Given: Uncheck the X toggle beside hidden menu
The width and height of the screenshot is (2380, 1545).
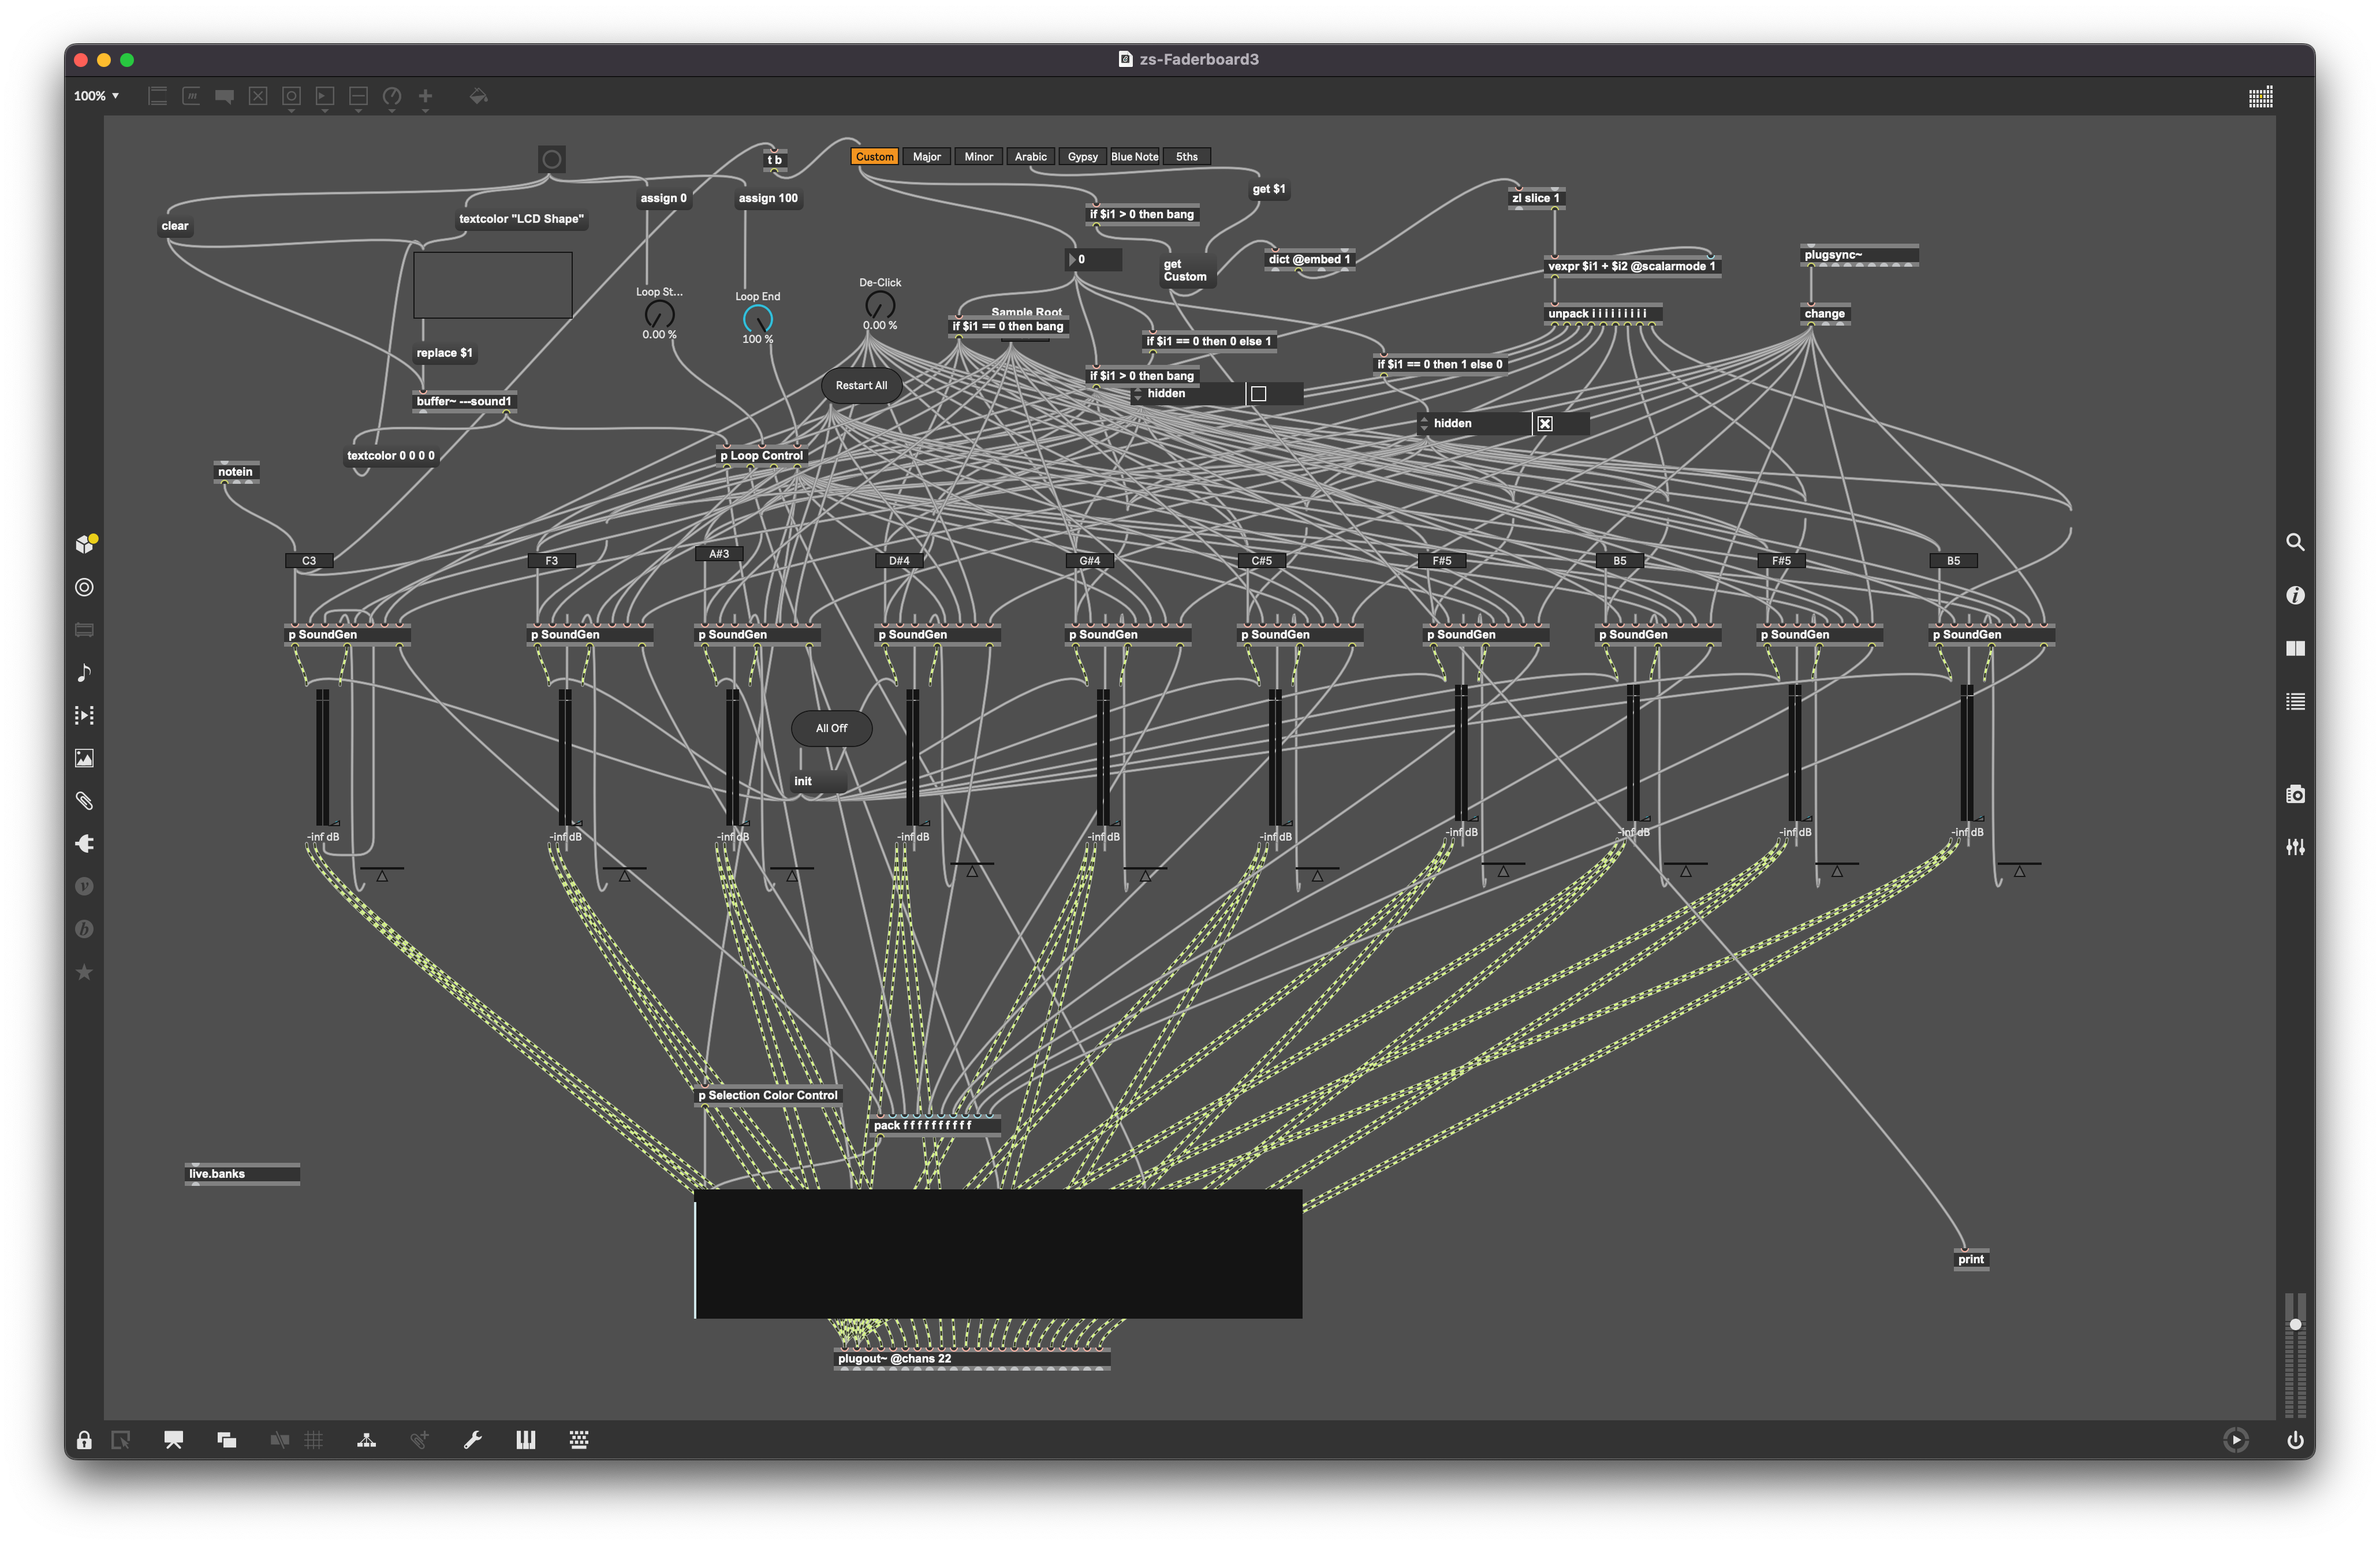Looking at the screenshot, I should click(x=1544, y=424).
